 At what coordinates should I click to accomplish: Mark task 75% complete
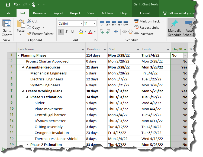[120, 23]
